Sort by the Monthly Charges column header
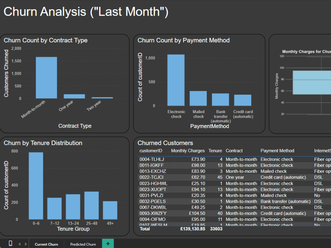 (187, 151)
